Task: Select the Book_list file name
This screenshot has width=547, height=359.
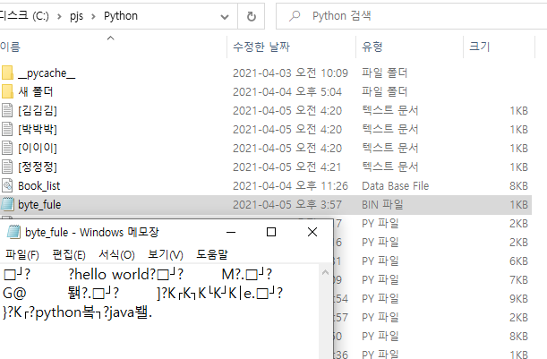Action: (39, 186)
